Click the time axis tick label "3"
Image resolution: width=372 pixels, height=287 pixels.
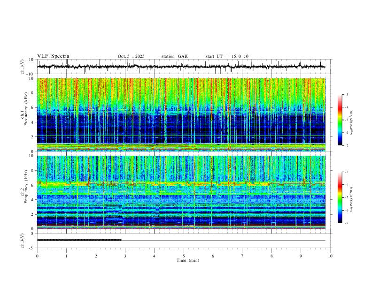coord(125,256)
